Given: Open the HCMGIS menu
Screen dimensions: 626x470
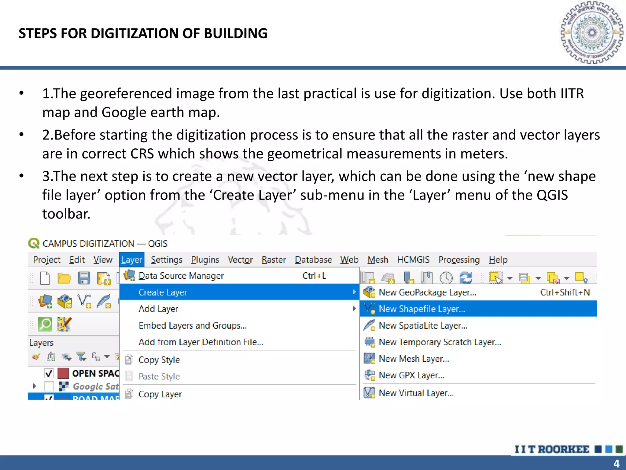Looking at the screenshot, I should (413, 260).
